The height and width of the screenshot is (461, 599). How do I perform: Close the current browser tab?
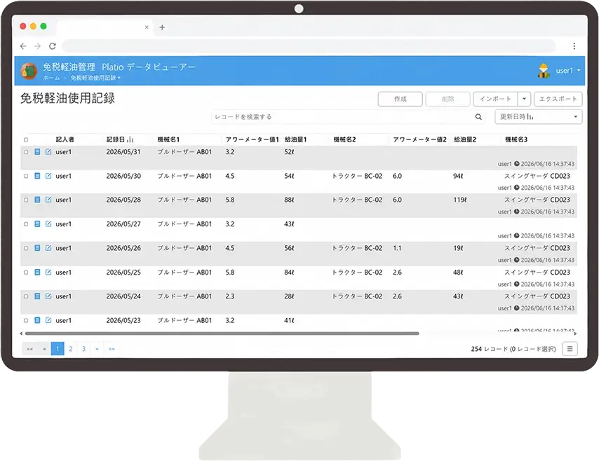(147, 27)
